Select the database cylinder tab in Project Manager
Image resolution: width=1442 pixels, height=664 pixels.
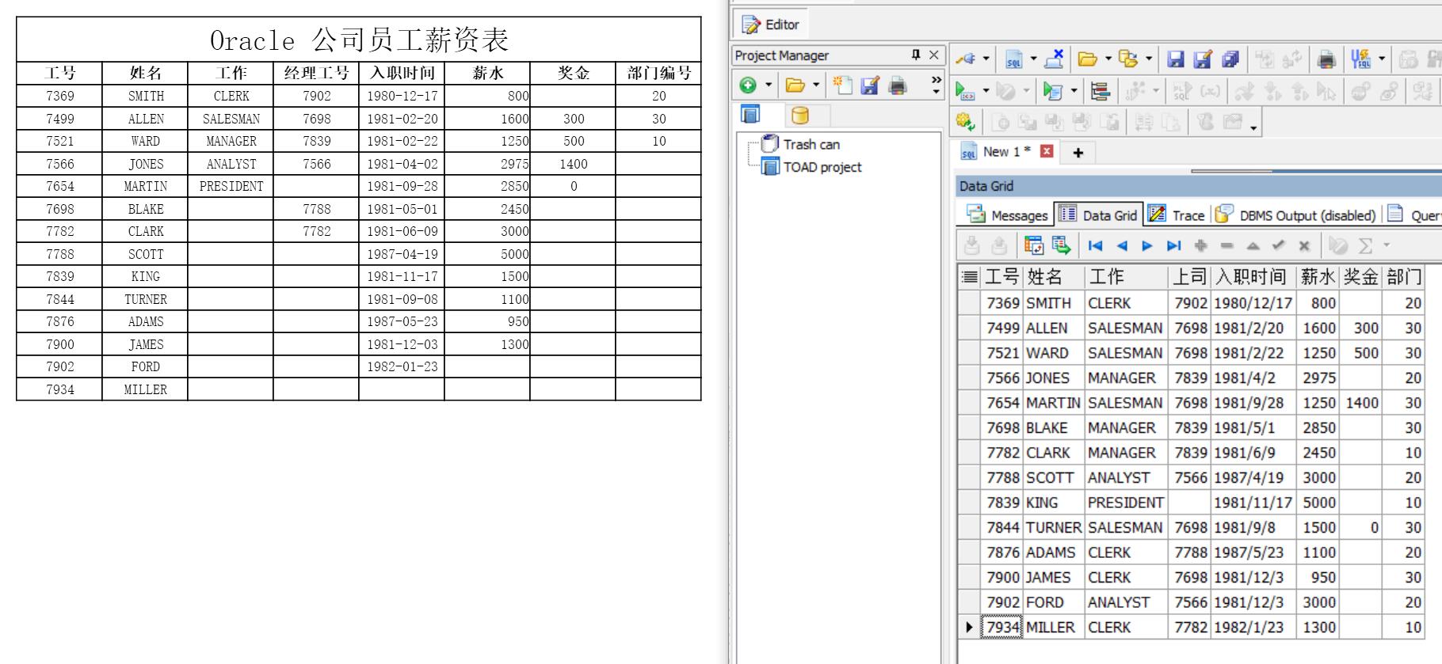pos(800,116)
